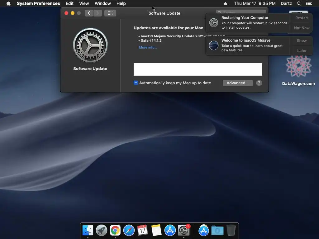This screenshot has width=319, height=239.
Task: Open the first App Store icon in the Dock
Action: [x=170, y=231]
